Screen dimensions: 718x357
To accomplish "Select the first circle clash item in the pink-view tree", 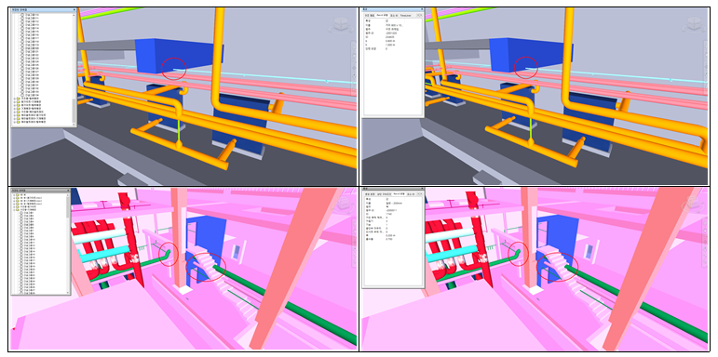I will 21,214.
